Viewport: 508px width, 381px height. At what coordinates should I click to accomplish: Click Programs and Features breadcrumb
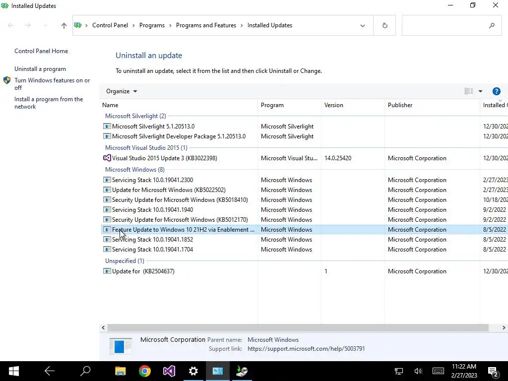point(206,25)
